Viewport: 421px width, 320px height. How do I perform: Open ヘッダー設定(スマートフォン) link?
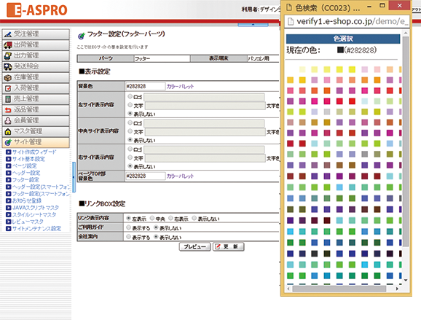point(41,187)
